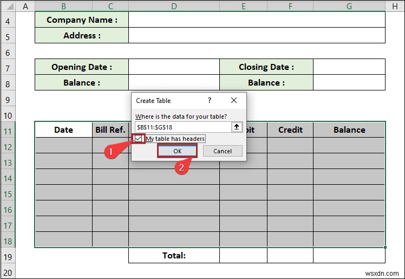Select row 19 header
The width and height of the screenshot is (405, 279).
click(x=8, y=257)
